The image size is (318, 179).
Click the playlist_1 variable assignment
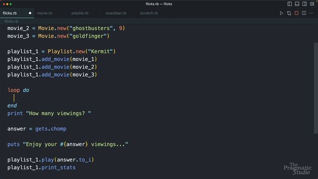pyautogui.click(x=23, y=51)
